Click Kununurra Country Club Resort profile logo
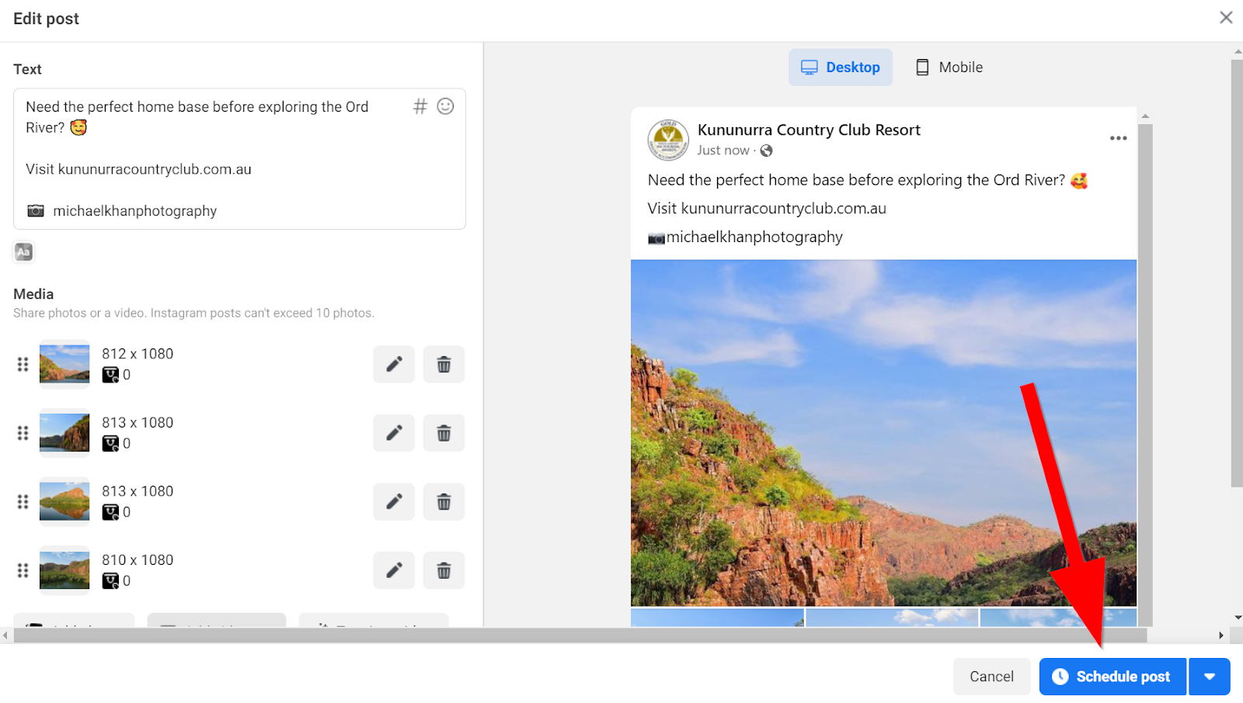The image size is (1243, 703). tap(668, 140)
